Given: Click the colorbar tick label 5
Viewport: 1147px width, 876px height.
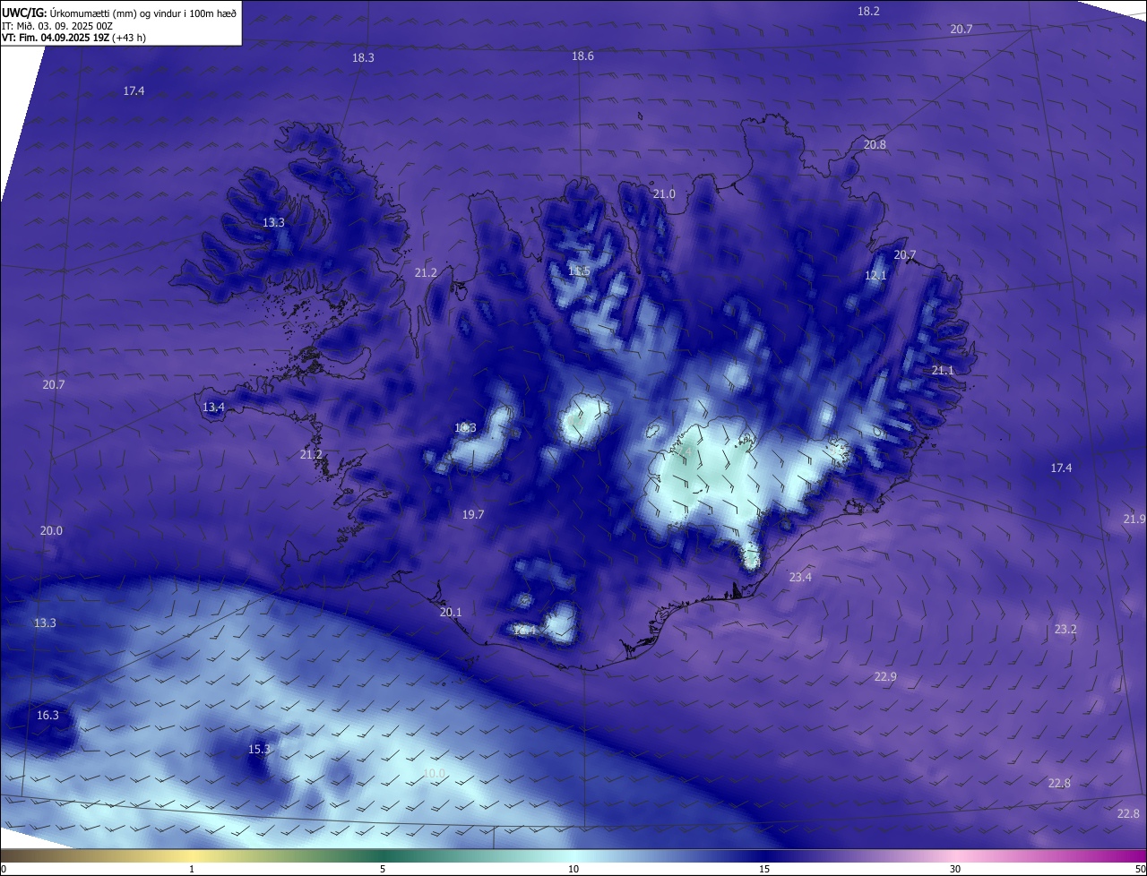Looking at the screenshot, I should (383, 869).
